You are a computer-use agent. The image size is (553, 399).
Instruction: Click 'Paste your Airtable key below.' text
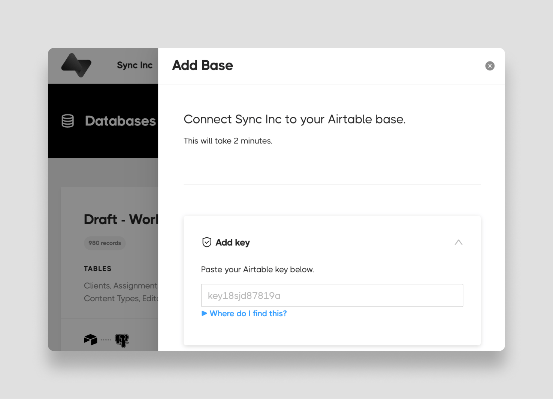click(257, 269)
